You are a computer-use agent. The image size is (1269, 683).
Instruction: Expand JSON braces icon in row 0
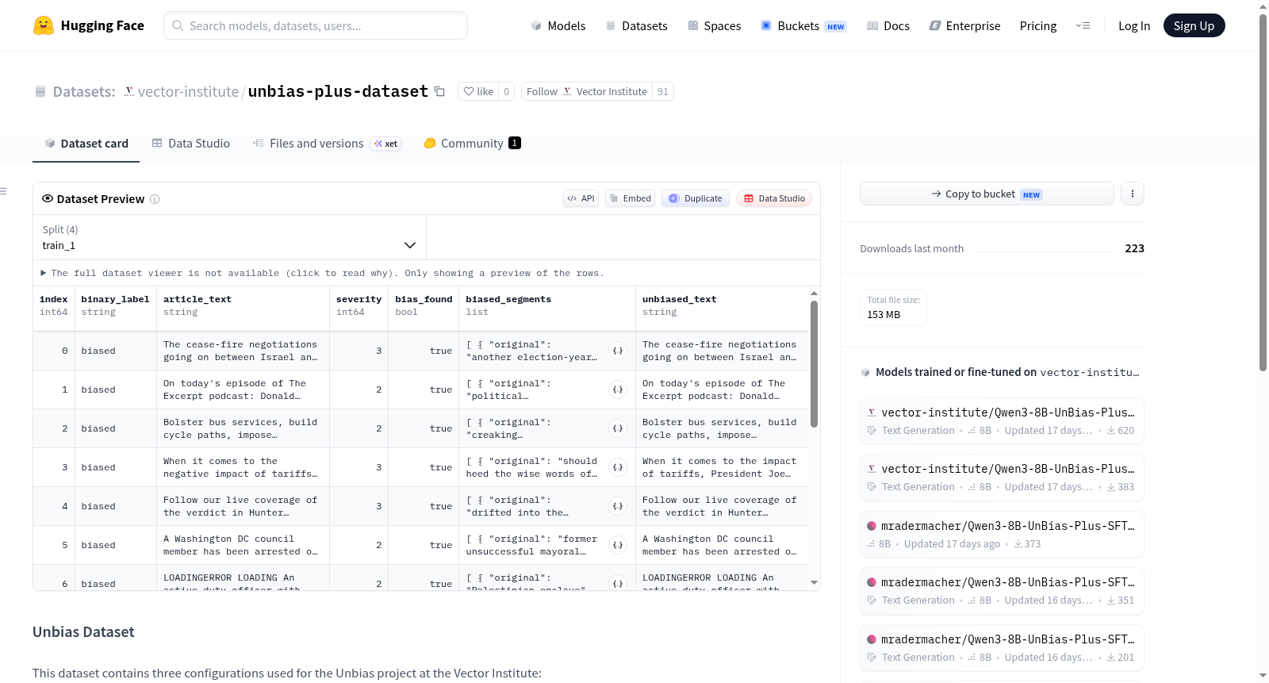(x=618, y=351)
